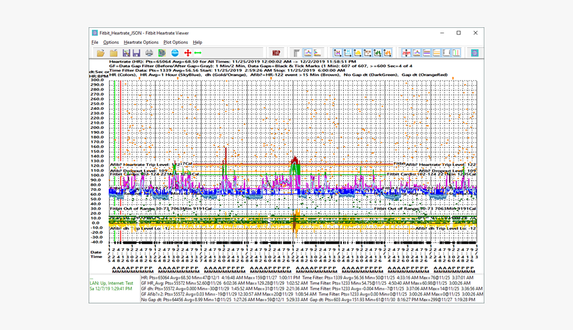Click the black vertical bars icon
573x330 pixels.
[x=446, y=53]
